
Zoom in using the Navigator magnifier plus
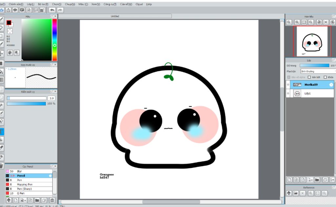pos(297,22)
